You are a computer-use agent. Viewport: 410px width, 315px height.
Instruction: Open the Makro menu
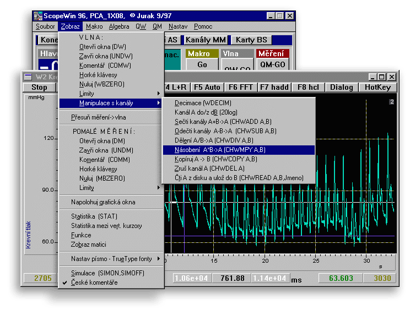(x=94, y=26)
